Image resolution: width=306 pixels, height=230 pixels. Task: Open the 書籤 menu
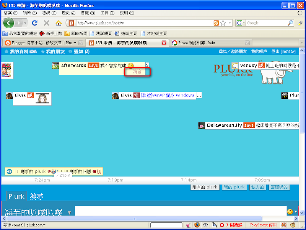(88, 13)
